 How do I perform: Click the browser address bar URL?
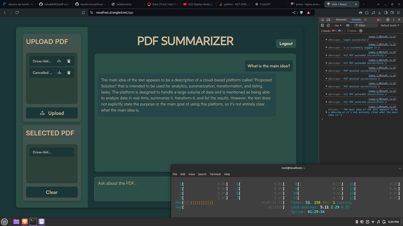click(114, 12)
